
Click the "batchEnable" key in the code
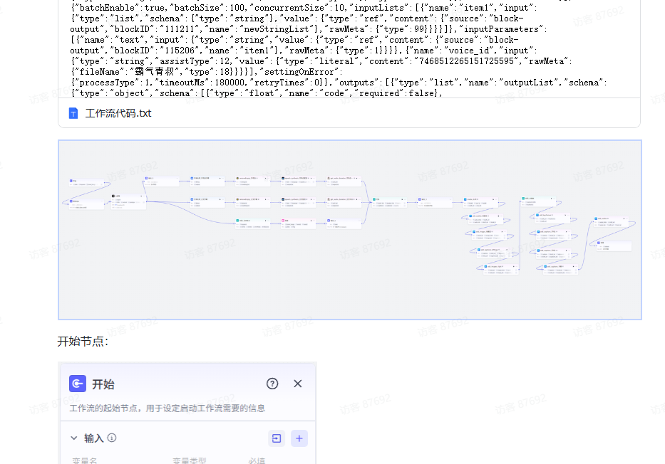108,8
